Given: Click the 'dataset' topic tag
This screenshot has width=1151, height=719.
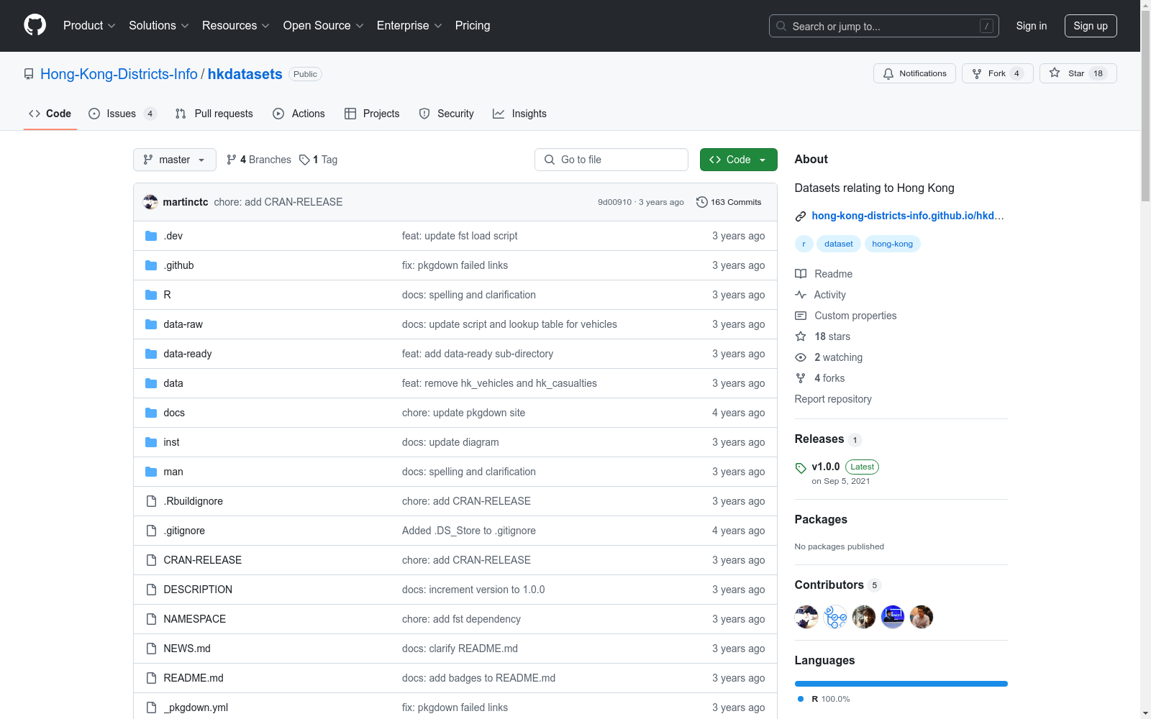Looking at the screenshot, I should pyautogui.click(x=838, y=244).
